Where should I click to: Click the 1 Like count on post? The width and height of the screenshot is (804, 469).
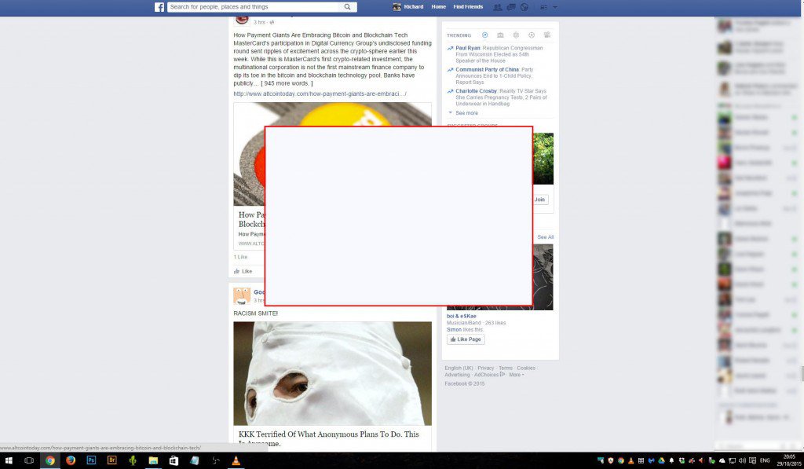point(240,257)
